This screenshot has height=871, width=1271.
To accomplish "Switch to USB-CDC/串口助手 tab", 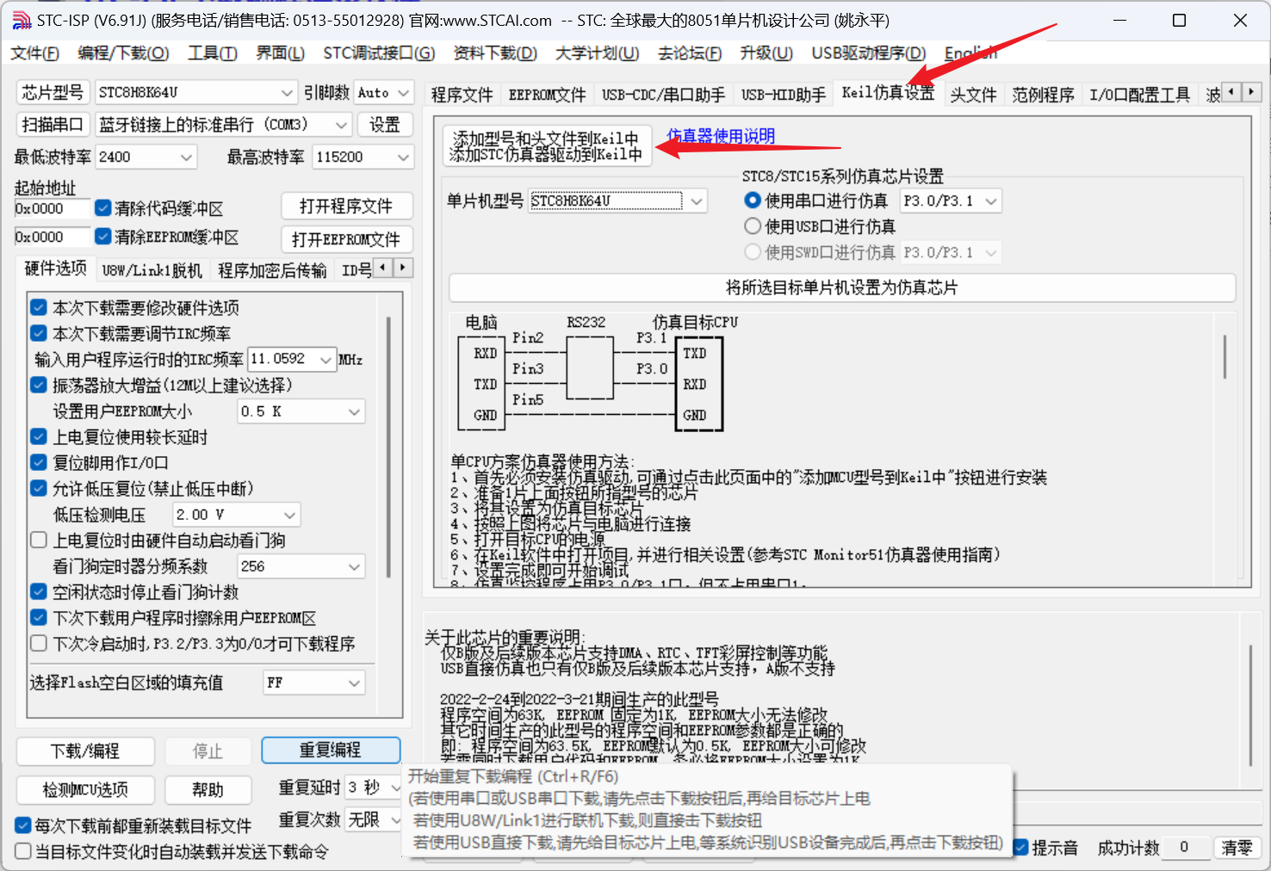I will (663, 95).
